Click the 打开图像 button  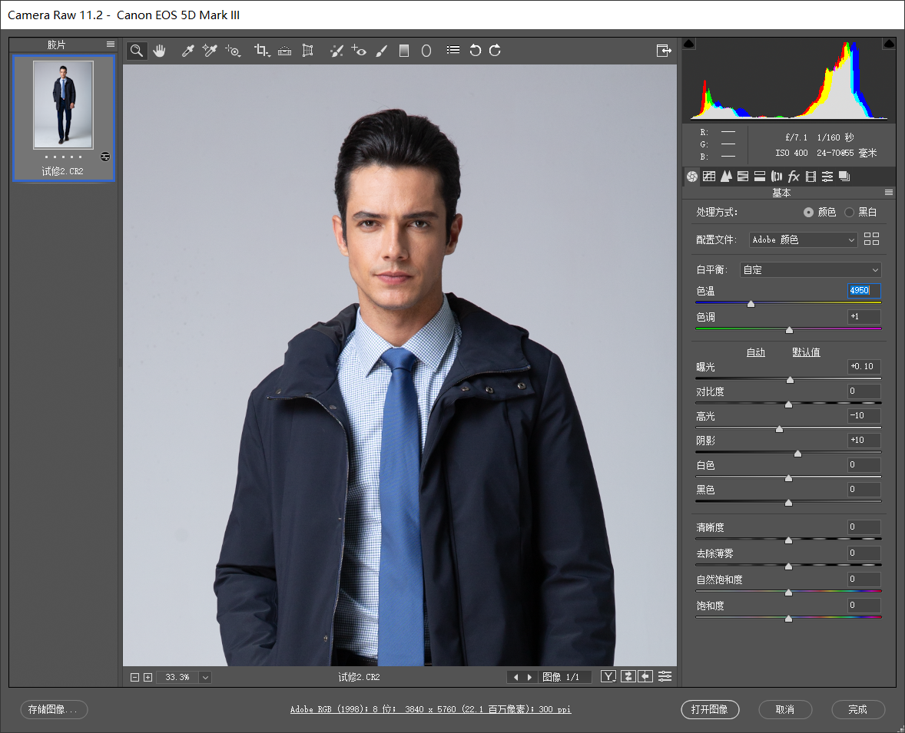pos(710,709)
